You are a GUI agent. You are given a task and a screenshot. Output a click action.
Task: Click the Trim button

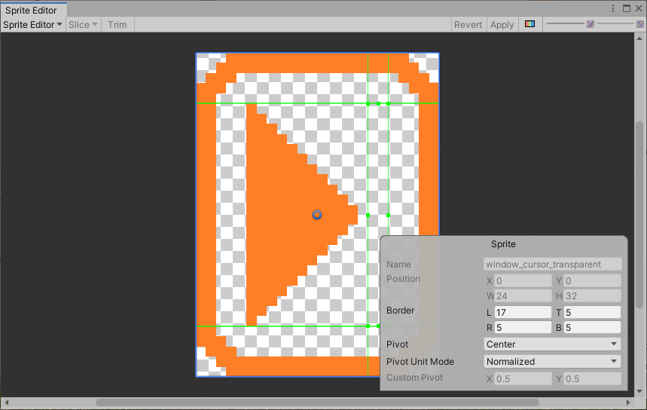point(117,25)
